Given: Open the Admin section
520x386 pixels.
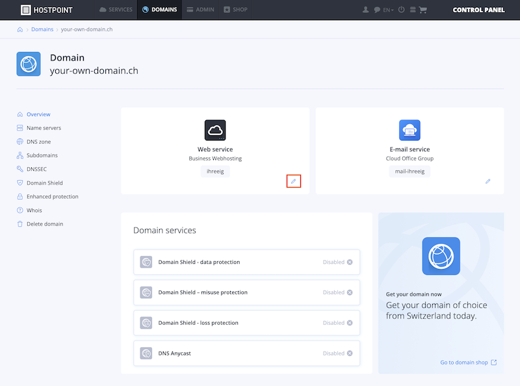Looking at the screenshot, I should (x=200, y=10).
